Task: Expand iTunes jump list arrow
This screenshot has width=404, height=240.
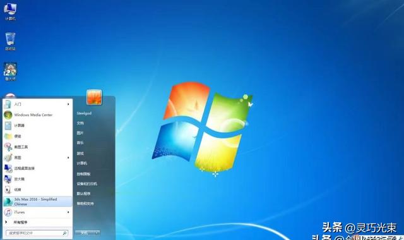Action: [68, 212]
